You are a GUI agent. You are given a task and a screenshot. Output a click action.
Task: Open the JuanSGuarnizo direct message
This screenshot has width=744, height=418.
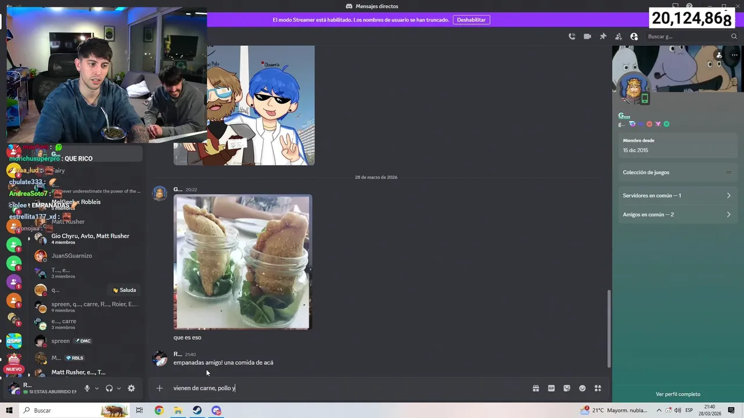point(86,255)
